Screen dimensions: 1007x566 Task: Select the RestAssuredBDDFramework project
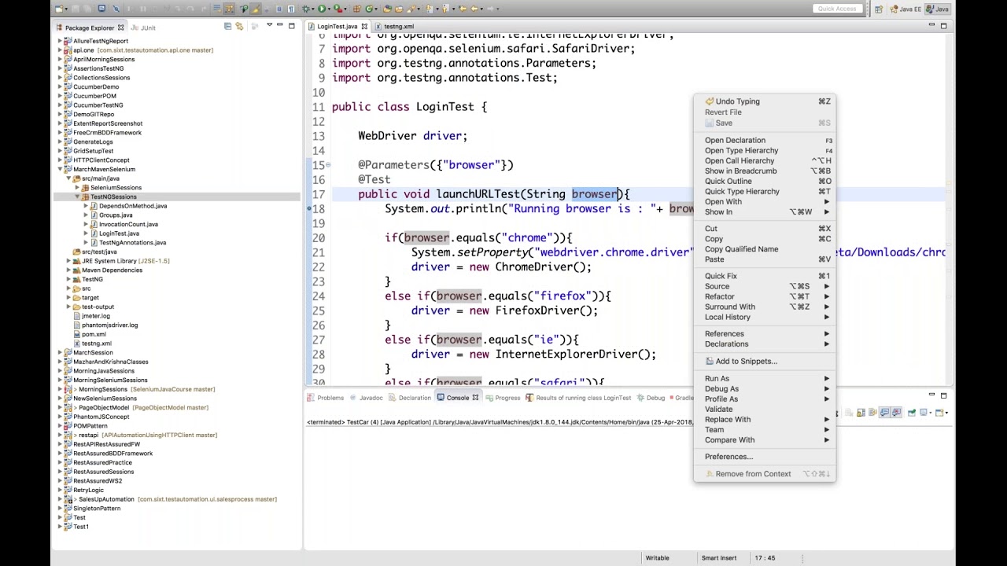[x=113, y=454]
